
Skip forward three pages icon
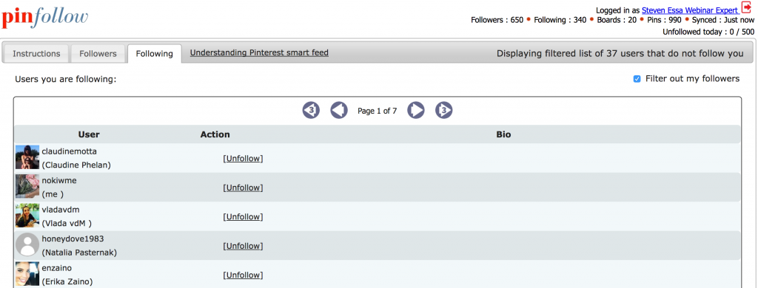click(x=444, y=111)
